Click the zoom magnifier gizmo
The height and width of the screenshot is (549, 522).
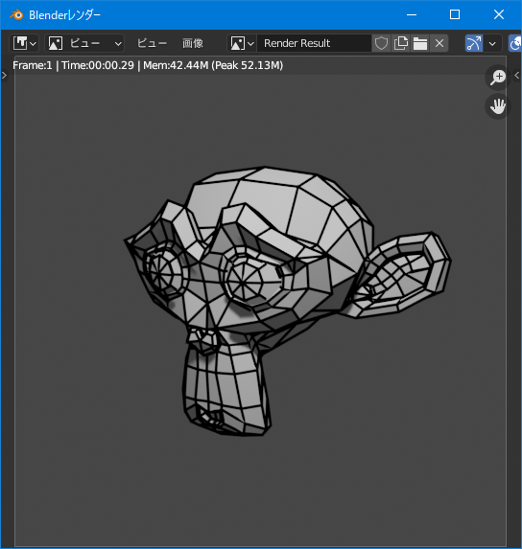[x=498, y=78]
